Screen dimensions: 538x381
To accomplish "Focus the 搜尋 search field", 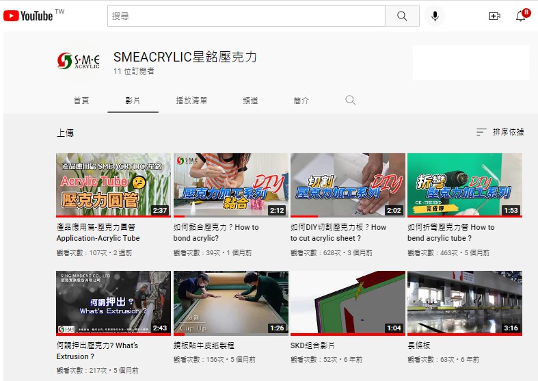I will coord(246,16).
